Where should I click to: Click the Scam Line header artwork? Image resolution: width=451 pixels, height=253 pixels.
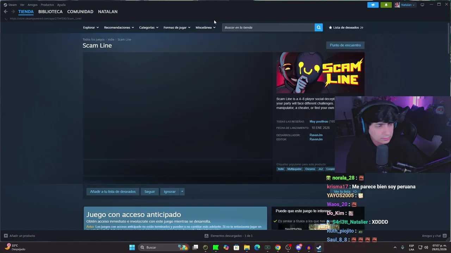click(x=320, y=73)
